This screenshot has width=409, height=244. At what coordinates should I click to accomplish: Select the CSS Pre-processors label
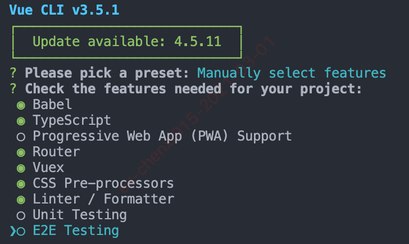[x=103, y=183]
